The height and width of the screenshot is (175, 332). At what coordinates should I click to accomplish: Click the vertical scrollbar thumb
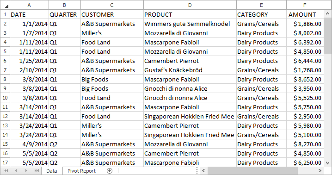tap(327, 36)
